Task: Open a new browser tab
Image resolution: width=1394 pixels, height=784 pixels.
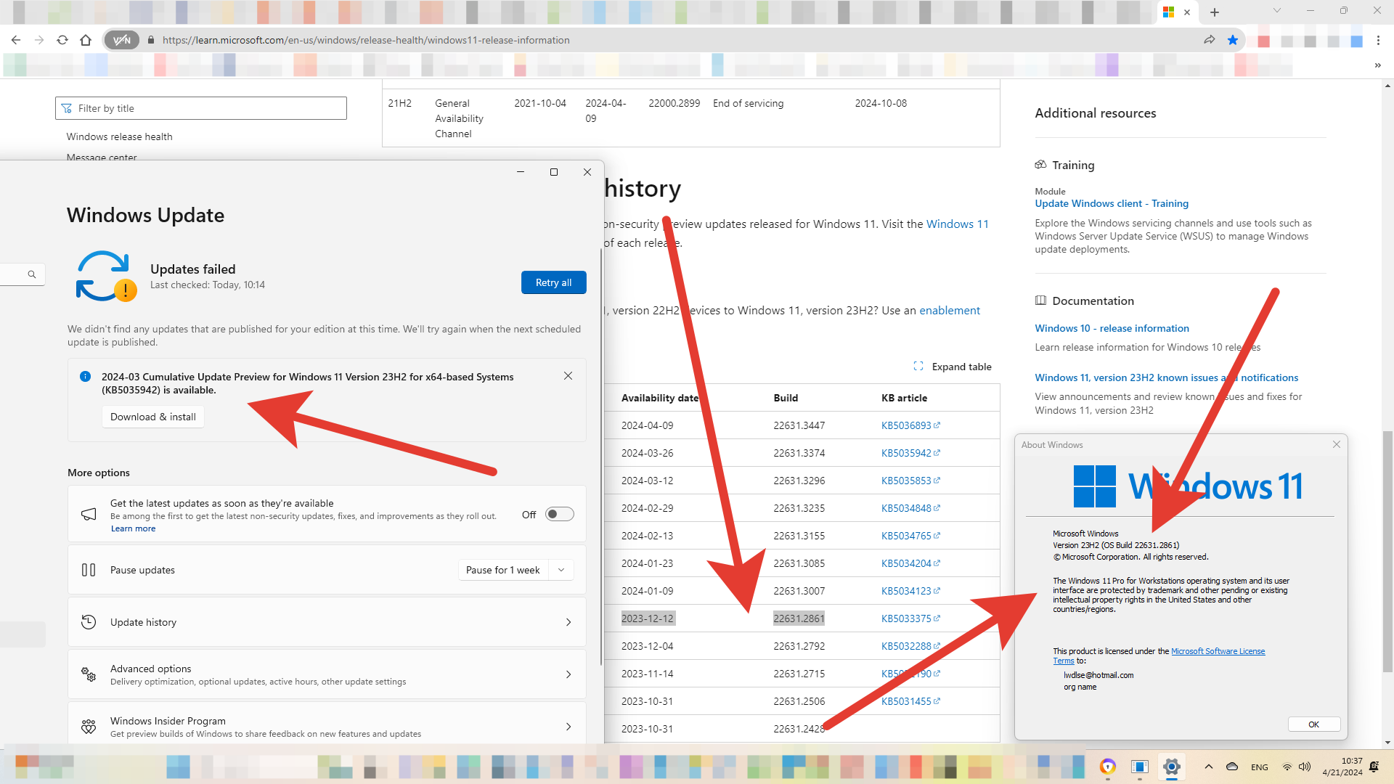Action: coord(1215,12)
